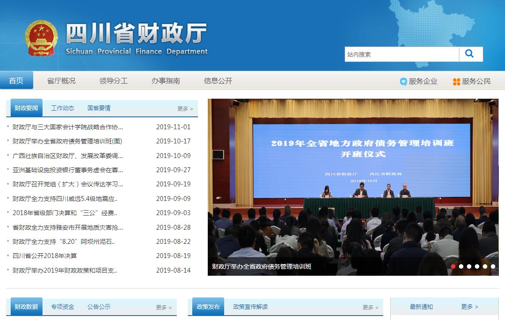This screenshot has height=320, width=505.
Task: Select the first red carousel dot
Action: 453,266
